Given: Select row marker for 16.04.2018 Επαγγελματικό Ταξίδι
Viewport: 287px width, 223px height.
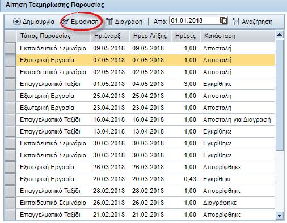Looking at the screenshot, I should point(10,119).
